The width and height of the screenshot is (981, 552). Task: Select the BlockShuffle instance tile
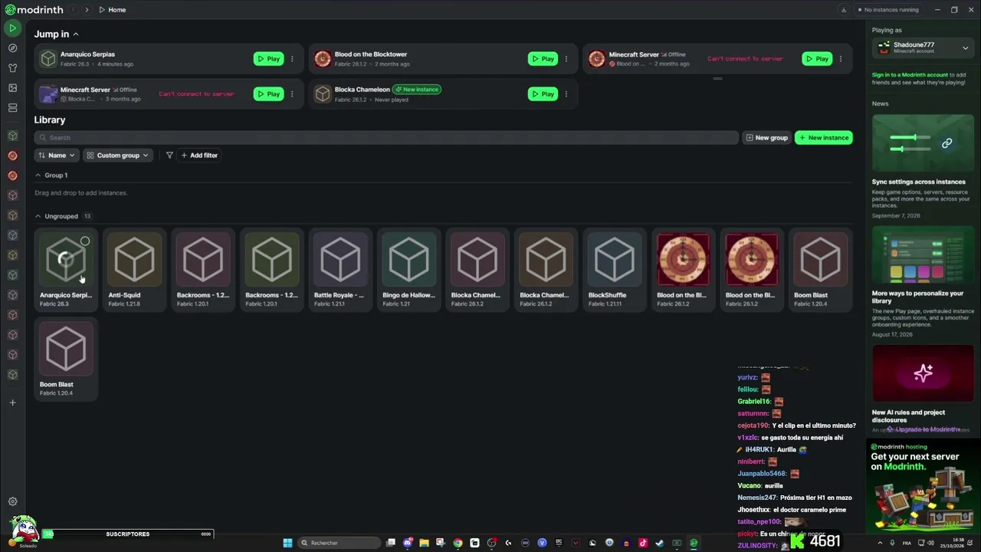[615, 269]
